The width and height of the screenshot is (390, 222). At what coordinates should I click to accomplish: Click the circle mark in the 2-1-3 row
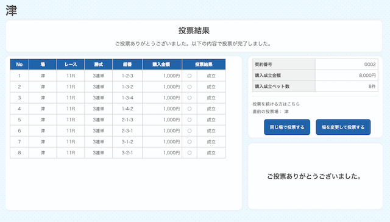190,120
